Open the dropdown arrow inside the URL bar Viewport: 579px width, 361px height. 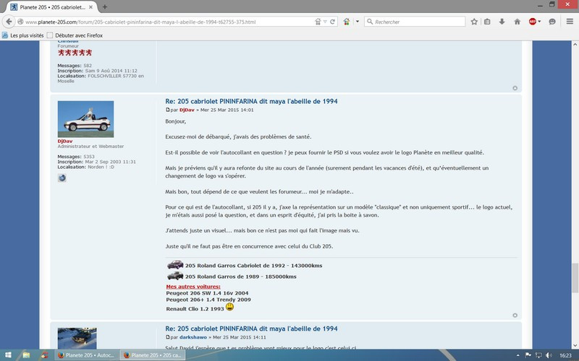point(325,22)
